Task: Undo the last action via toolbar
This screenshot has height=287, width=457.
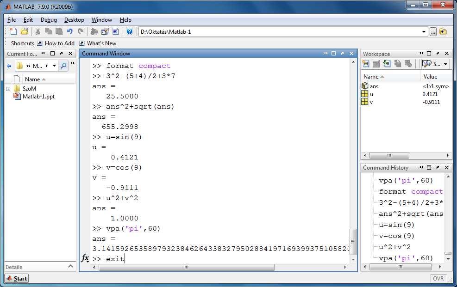Action: click(69, 31)
